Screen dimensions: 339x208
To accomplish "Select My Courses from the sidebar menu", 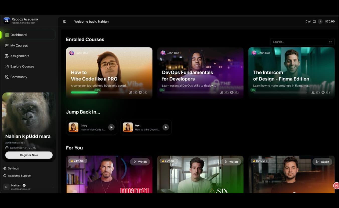I will 19,45.
